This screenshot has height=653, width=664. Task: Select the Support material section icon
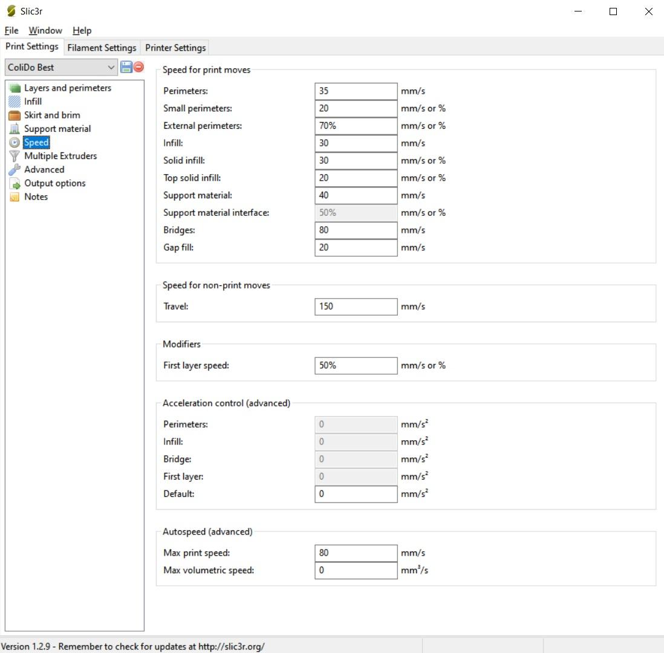(x=15, y=129)
